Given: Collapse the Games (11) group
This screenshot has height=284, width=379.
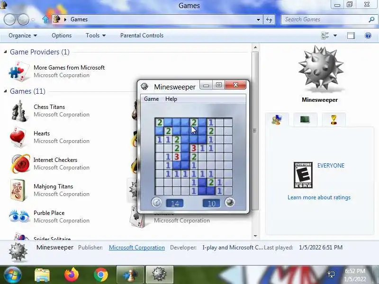Looking at the screenshot, I should pyautogui.click(x=5, y=91).
